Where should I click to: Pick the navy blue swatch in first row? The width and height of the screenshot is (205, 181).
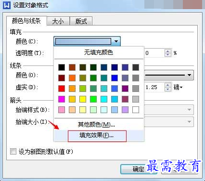pyautogui.click(x=115, y=67)
